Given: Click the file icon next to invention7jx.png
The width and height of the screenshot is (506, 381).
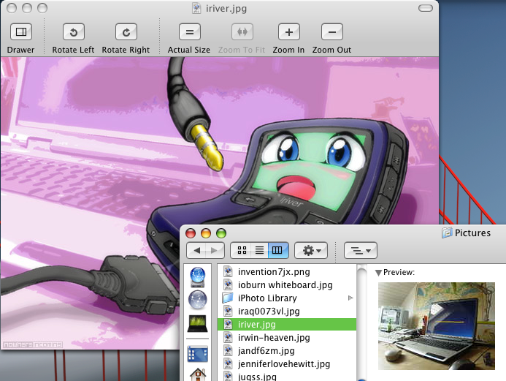Looking at the screenshot, I should point(228,272).
